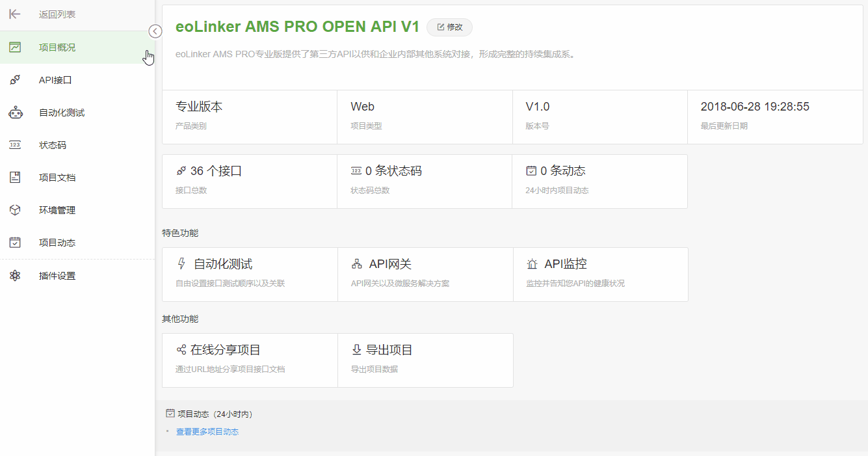The height and width of the screenshot is (456, 868).
Task: Click 导出项目 title text
Action: 389,350
